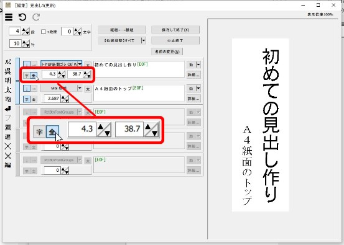Image resolution: width=344 pixels, height=245 pixels.
Task: Toggle 全 mode on the 2.687 row
Action: [34, 99]
